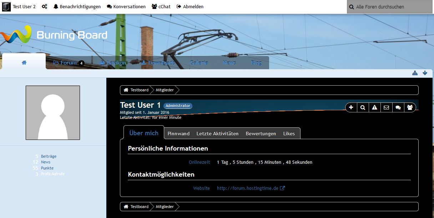Image resolution: width=434 pixels, height=218 pixels.
Task: Click the speech bubbles conversation icon on profile
Action: tap(398, 107)
